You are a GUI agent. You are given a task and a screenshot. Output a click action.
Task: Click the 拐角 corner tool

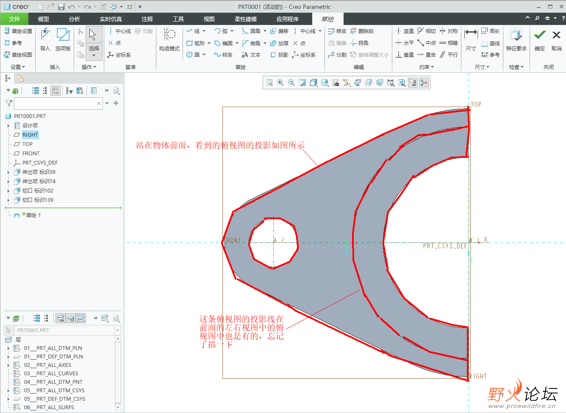pyautogui.click(x=359, y=43)
